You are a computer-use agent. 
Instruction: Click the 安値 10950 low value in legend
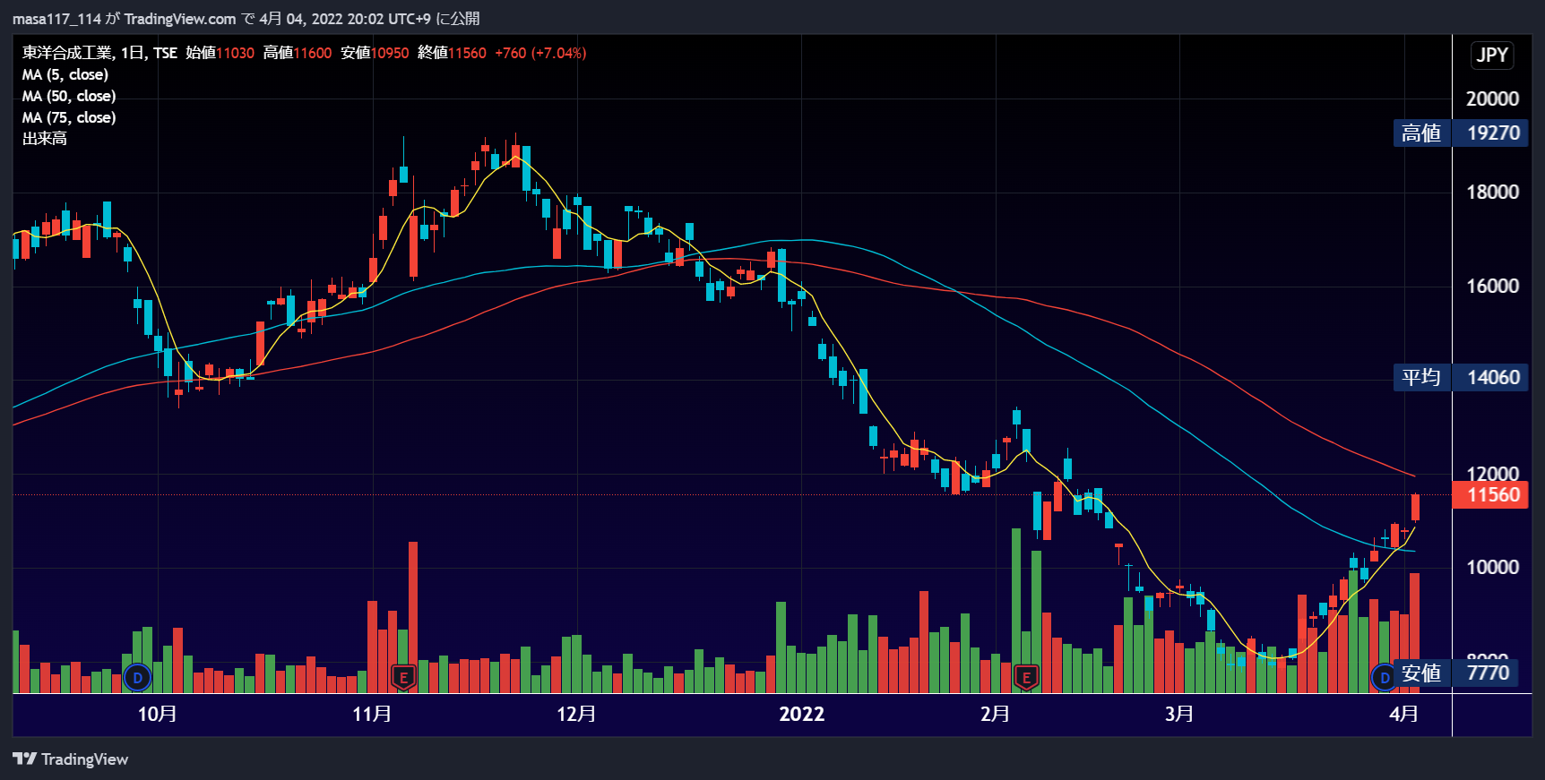(x=375, y=53)
